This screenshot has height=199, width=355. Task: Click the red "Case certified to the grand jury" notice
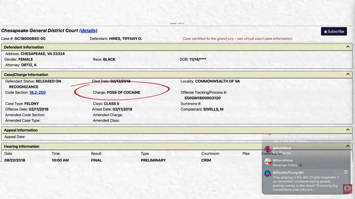coord(237,39)
